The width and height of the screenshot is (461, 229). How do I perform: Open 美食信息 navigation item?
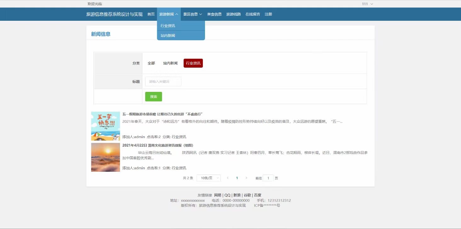click(x=214, y=14)
